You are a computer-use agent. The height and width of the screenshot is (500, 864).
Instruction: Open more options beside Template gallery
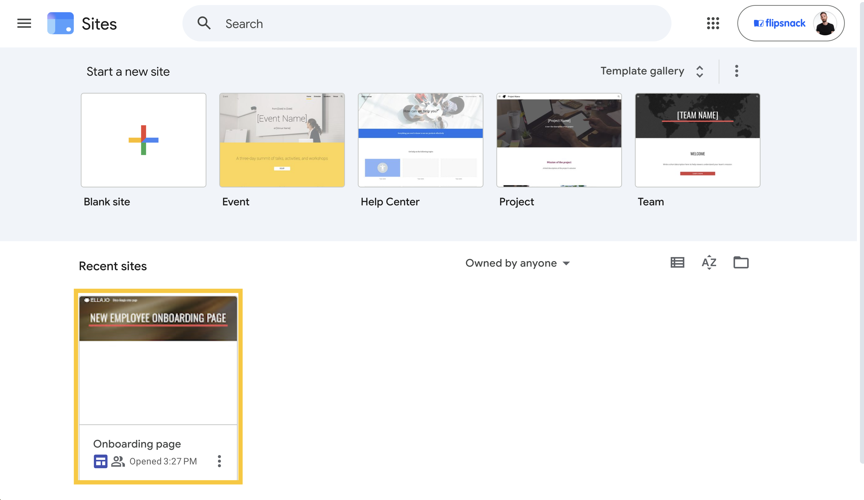point(737,71)
